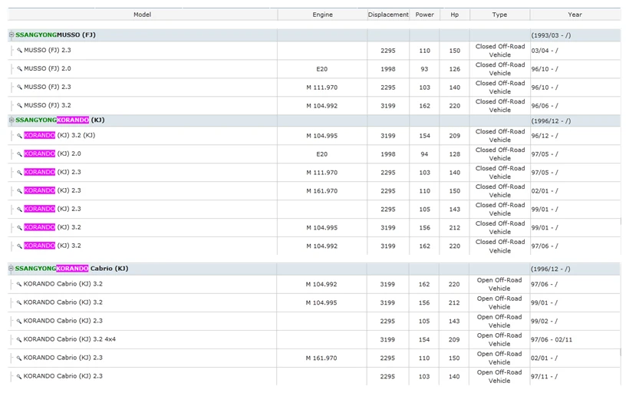Viewport: 629px width, 393px height.
Task: Click magnifier icon for KORANDO (KJ) 3.2 220 hp row
Action: pyautogui.click(x=19, y=246)
